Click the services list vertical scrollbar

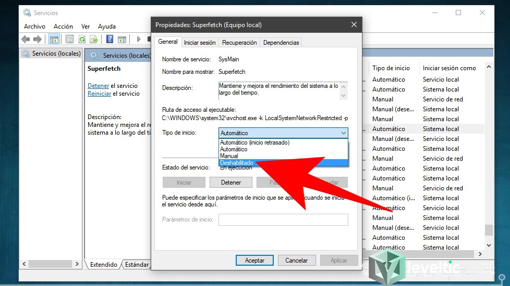click(489, 156)
